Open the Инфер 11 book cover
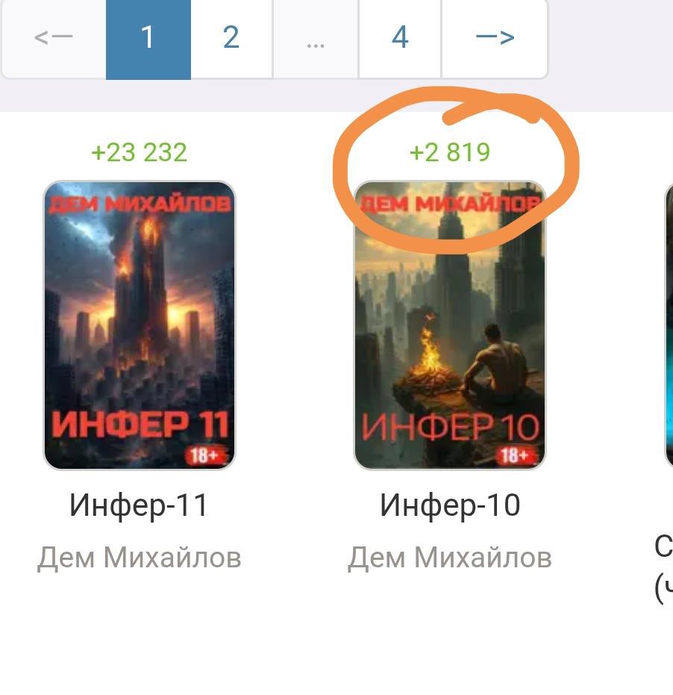673x695 pixels. point(139,325)
